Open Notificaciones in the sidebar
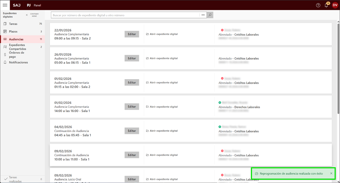Viewport: 340px width, 183px height. (18, 62)
